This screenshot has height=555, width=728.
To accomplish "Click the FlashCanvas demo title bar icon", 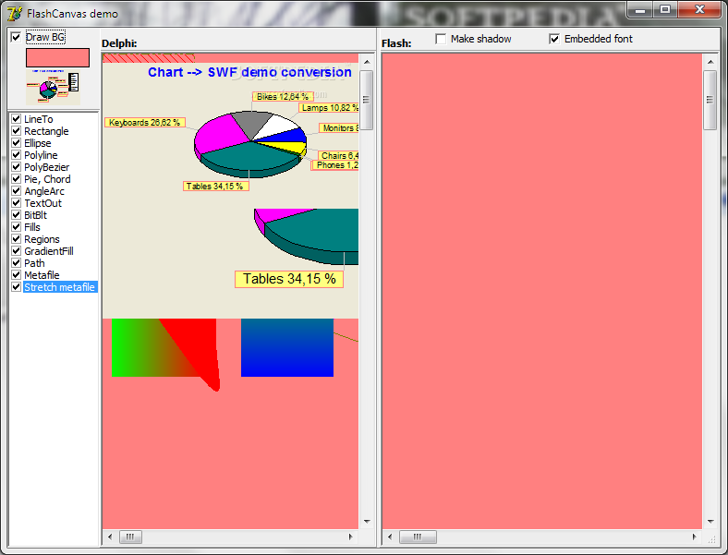I will pyautogui.click(x=15, y=14).
